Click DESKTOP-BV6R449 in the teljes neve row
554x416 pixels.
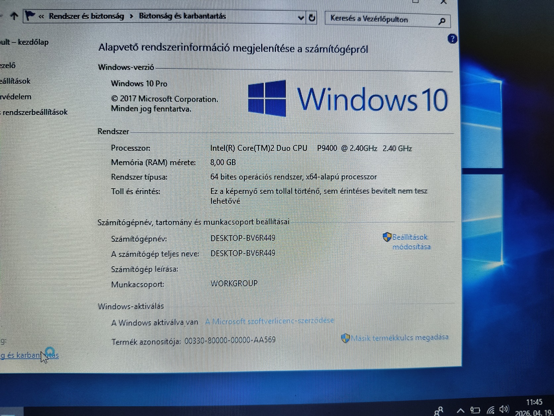[x=243, y=253]
